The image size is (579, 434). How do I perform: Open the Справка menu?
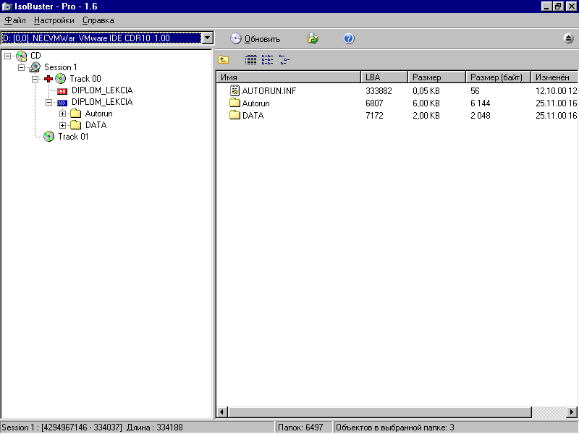click(x=98, y=20)
